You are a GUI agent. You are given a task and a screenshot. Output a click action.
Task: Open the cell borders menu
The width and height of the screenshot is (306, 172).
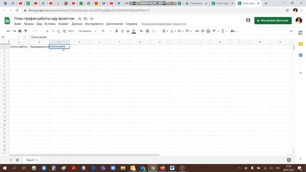tap(148, 31)
